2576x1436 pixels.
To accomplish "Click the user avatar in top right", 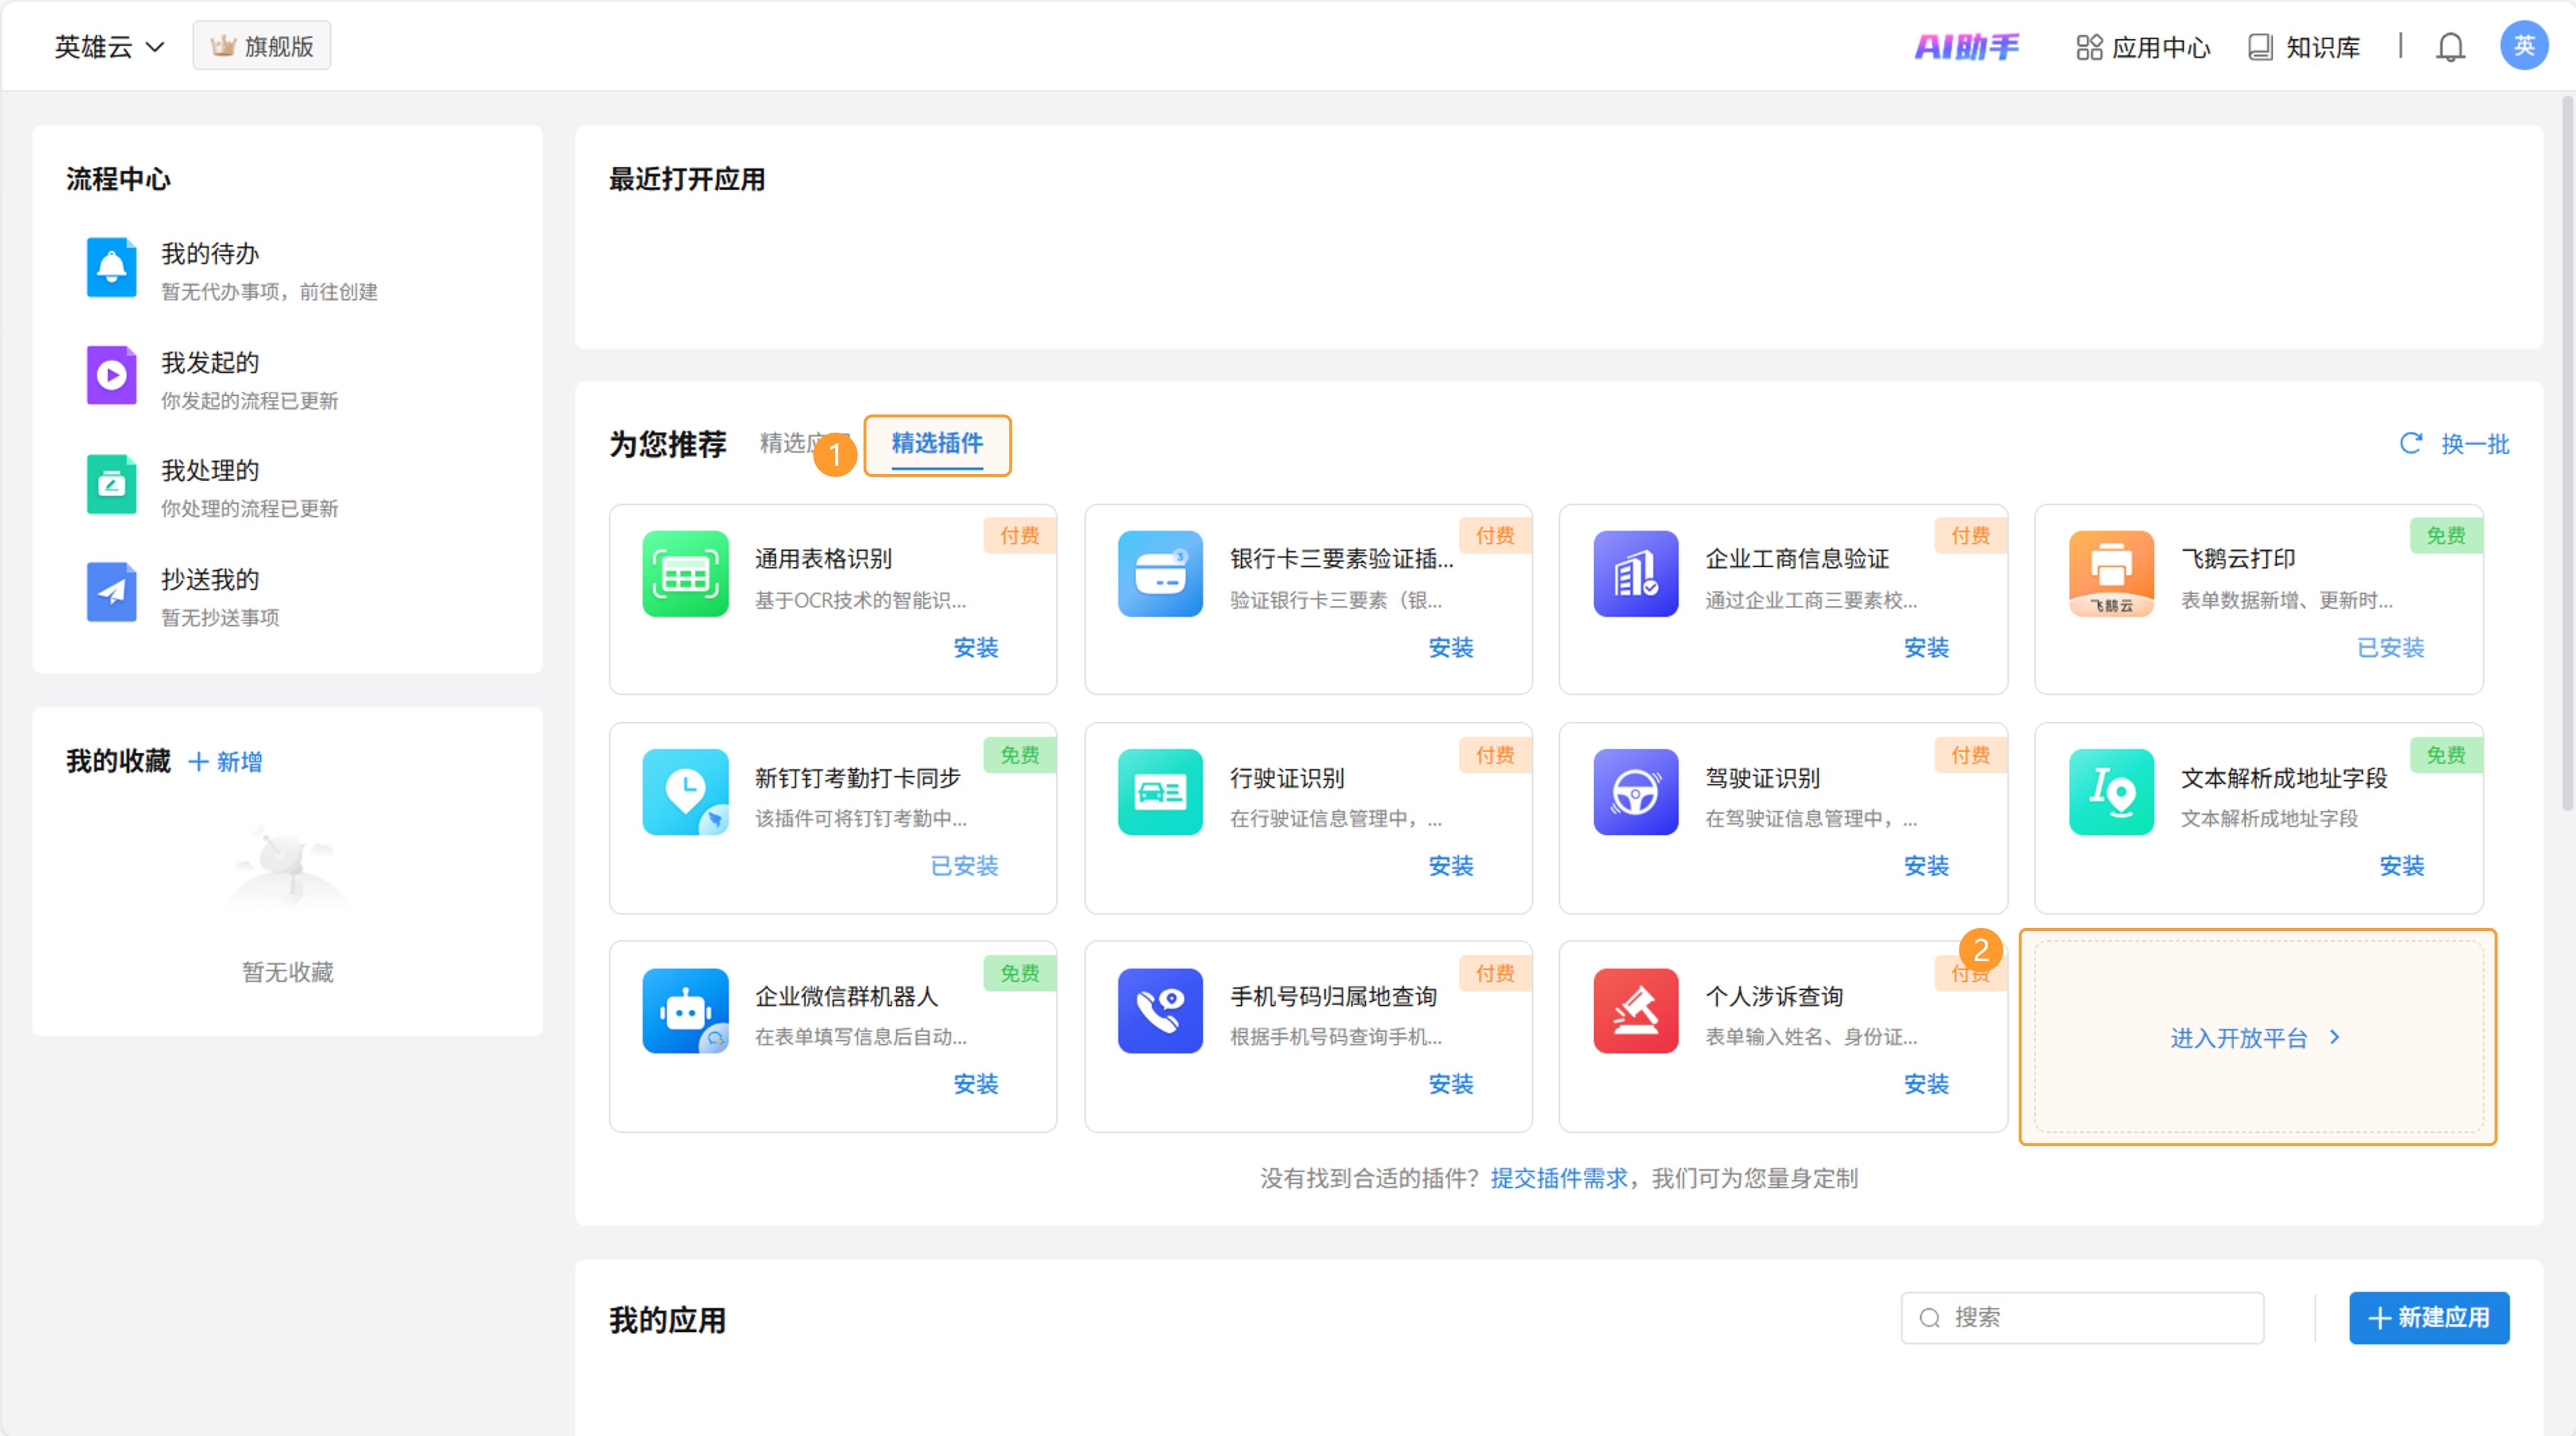I will pyautogui.click(x=2523, y=46).
